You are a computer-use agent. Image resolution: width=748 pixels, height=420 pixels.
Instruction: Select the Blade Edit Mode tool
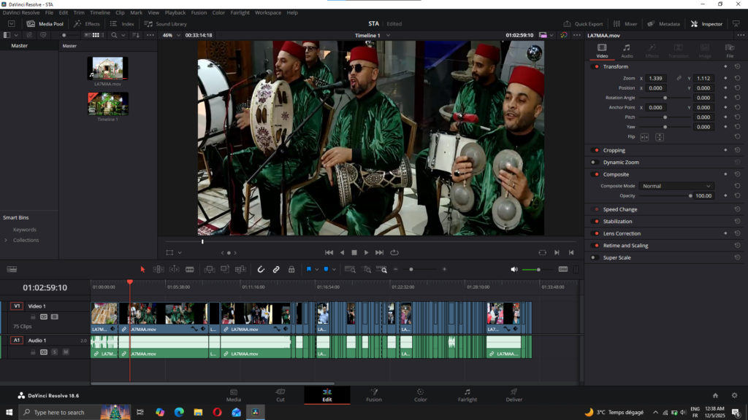pyautogui.click(x=190, y=270)
